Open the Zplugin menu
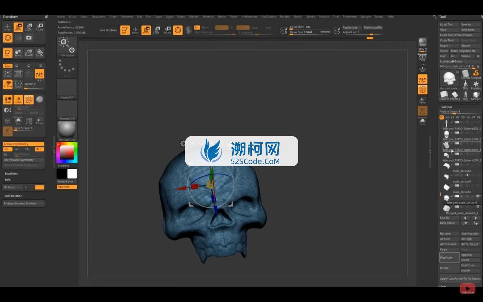483x302 pixels. [366, 17]
